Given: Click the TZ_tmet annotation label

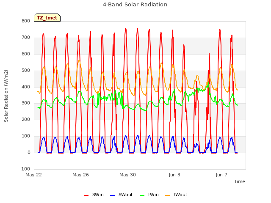Looking at the screenshot, I should click(x=47, y=18).
